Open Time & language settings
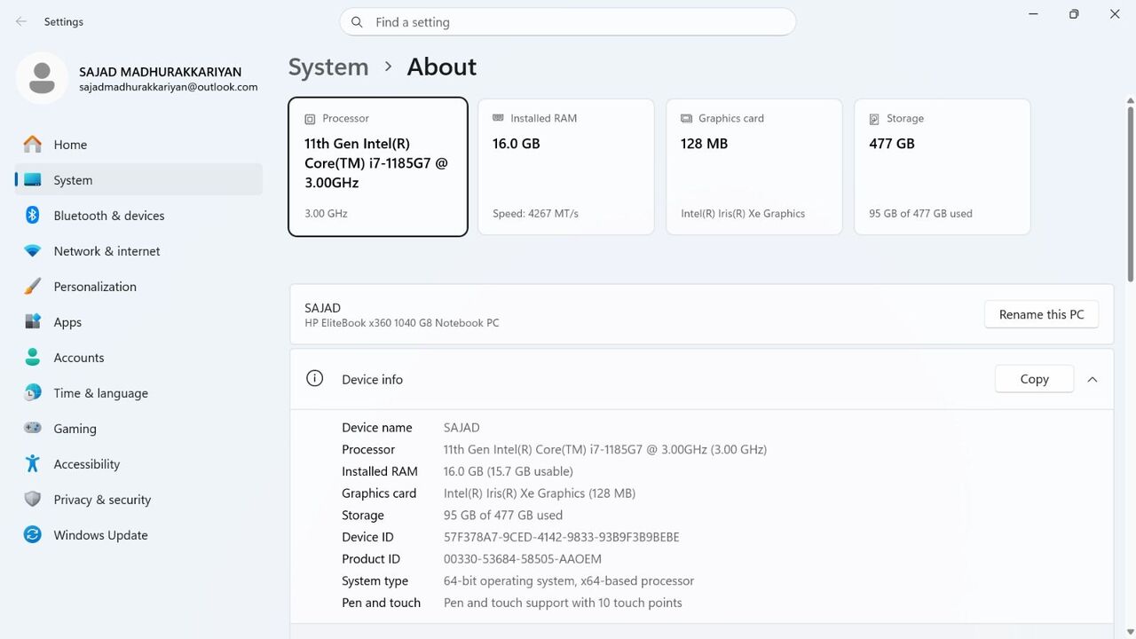 click(x=139, y=392)
